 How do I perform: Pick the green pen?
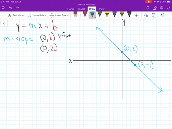[x=100, y=14]
